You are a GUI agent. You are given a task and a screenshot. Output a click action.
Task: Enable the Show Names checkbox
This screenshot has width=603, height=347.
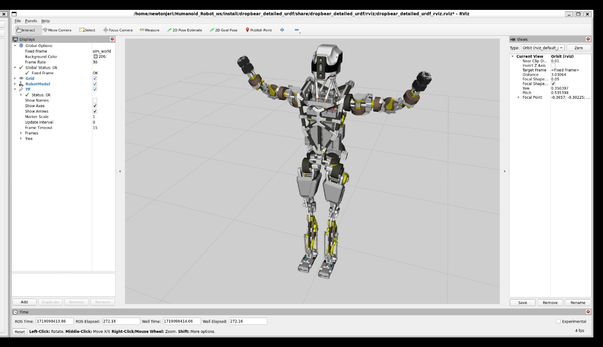(x=95, y=101)
